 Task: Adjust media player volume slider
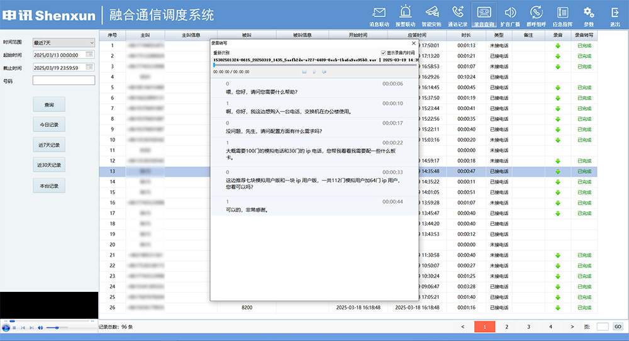pos(56,328)
